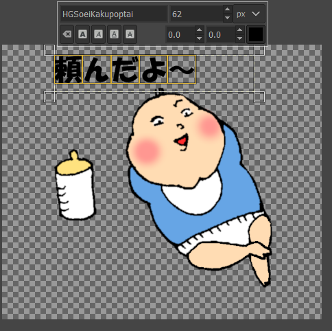
Task: Toggle underline text style
Action: click(x=114, y=34)
